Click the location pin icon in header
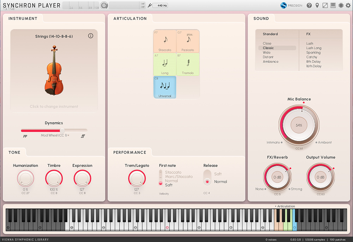 point(317,5)
